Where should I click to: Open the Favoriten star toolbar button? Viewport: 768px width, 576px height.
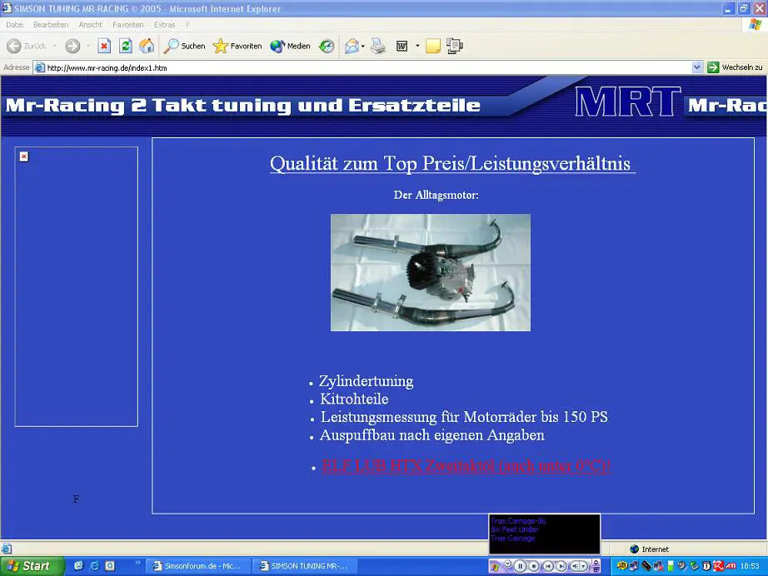coord(237,46)
